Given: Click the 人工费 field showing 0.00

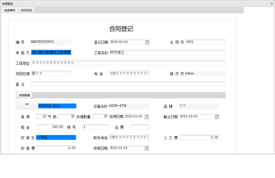Looking at the screenshot, I should pyautogui.click(x=199, y=137).
